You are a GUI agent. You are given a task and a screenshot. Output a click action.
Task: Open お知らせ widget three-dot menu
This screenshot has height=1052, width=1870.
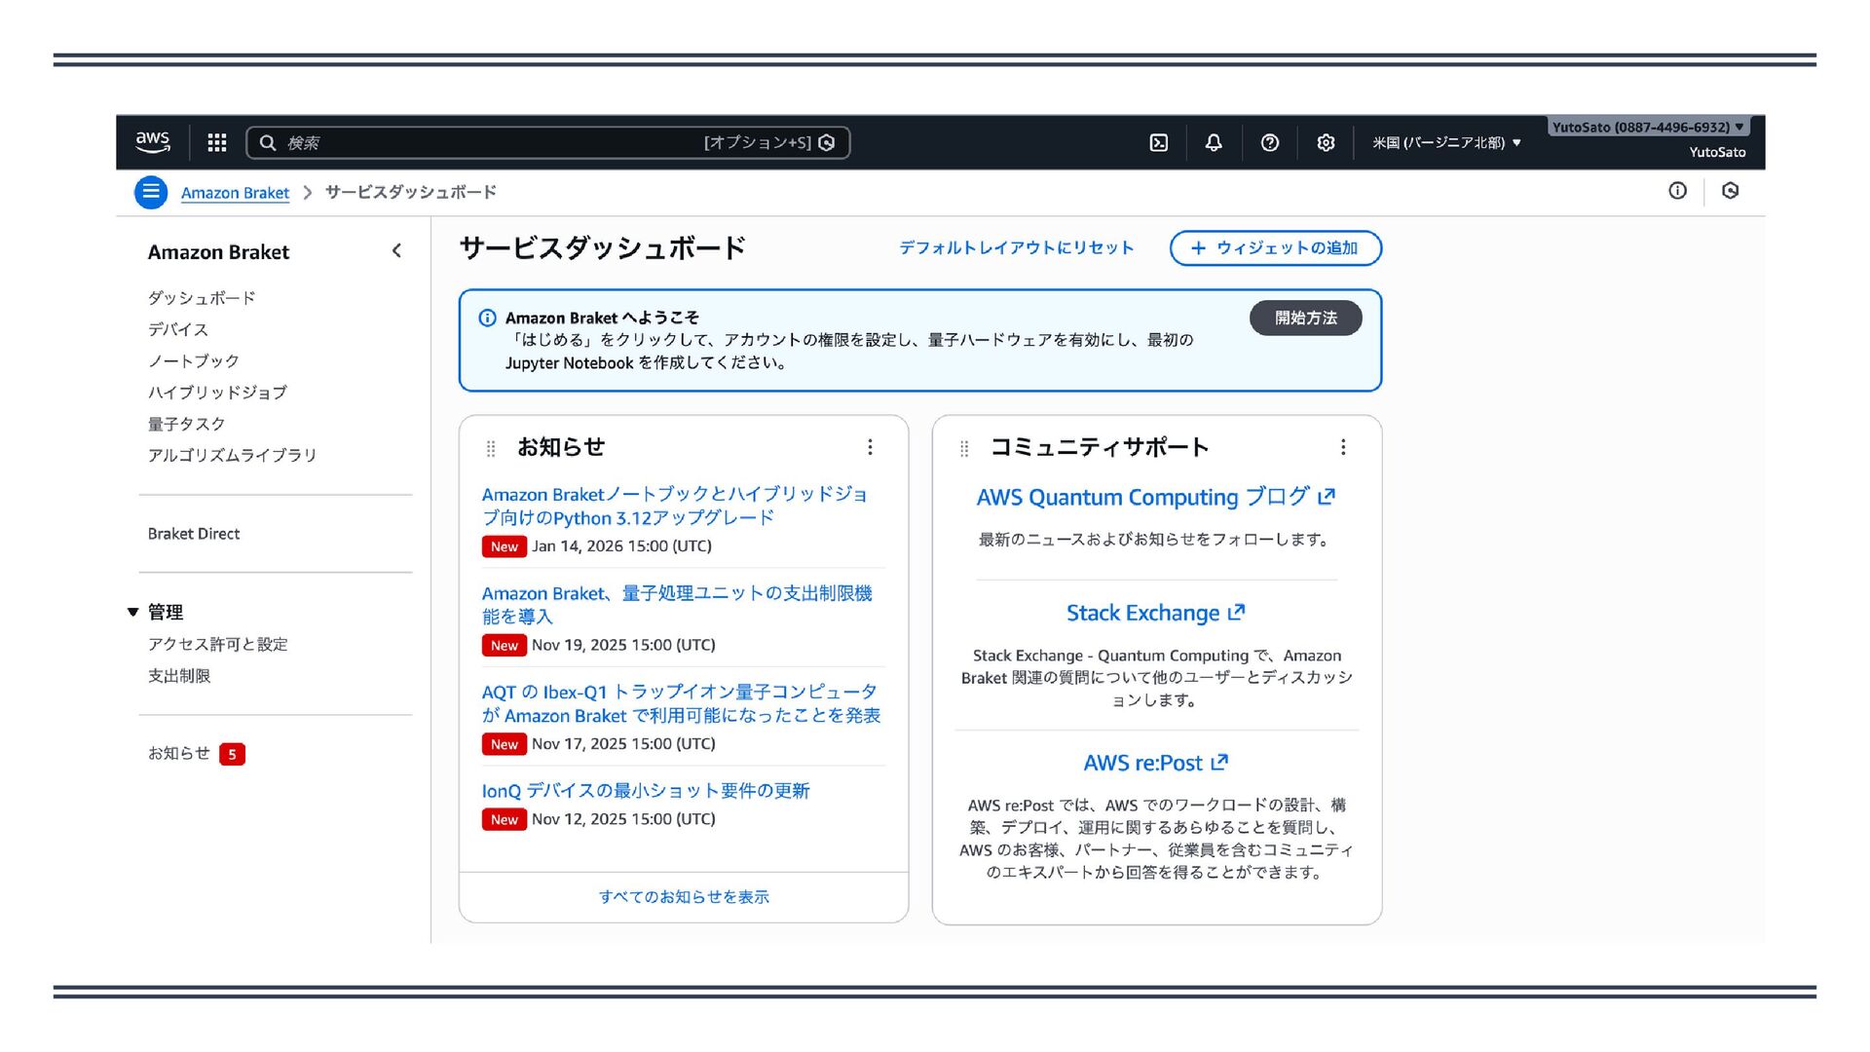point(870,447)
